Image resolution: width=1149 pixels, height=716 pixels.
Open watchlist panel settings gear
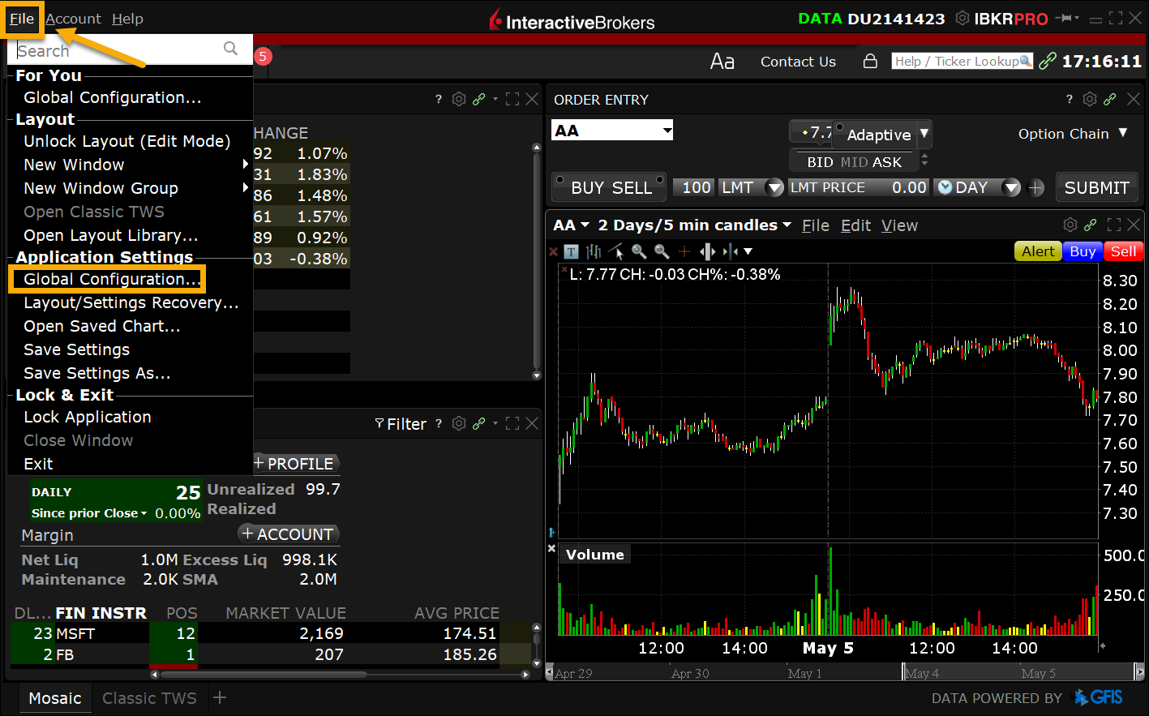point(459,99)
